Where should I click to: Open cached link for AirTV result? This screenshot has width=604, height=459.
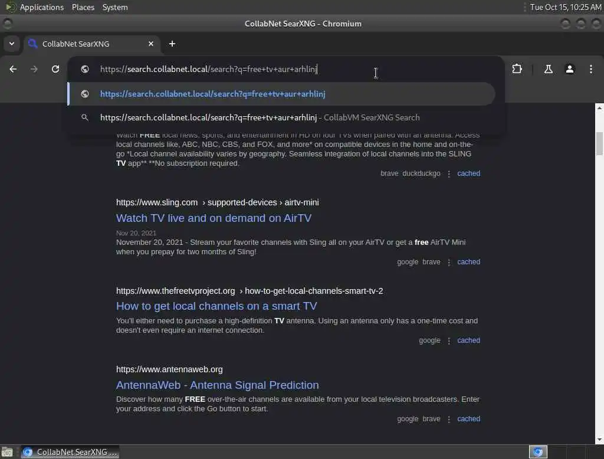point(468,262)
